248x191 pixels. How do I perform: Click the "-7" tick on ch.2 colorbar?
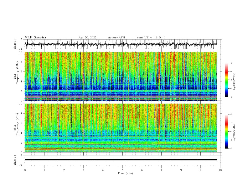coord(231,149)
